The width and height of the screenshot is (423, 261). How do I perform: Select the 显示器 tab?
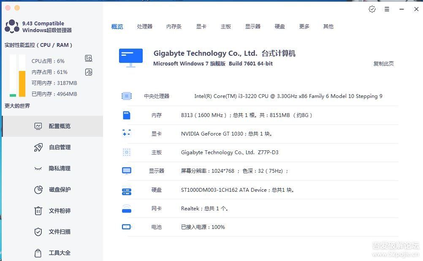[253, 27]
